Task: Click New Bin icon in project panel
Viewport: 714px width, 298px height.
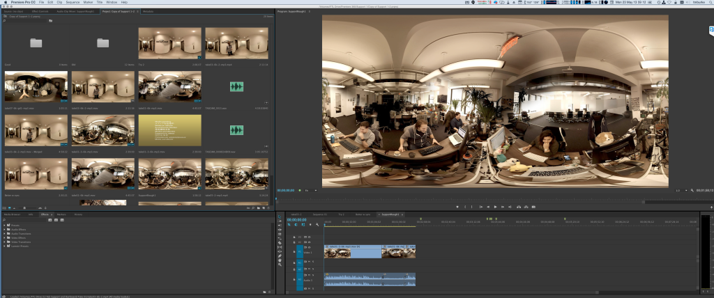Action: [259, 208]
